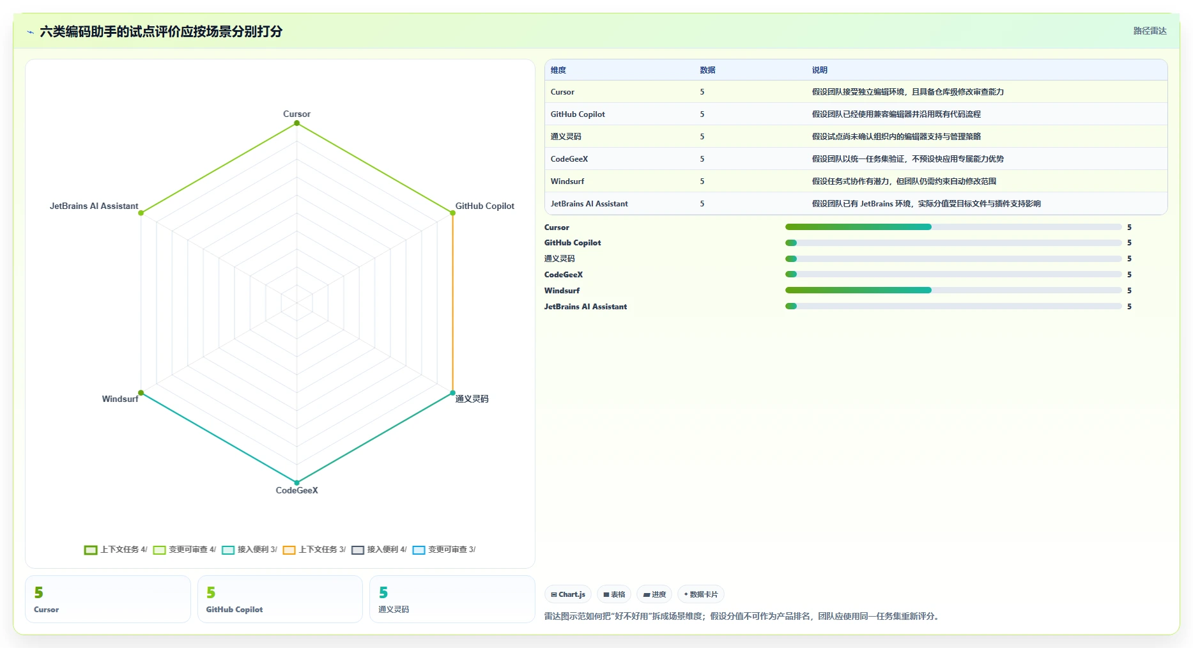Click the GitHub Copilot description 假设团队已经使用兼容编辑器
This screenshot has height=648, width=1193.
tap(896, 114)
